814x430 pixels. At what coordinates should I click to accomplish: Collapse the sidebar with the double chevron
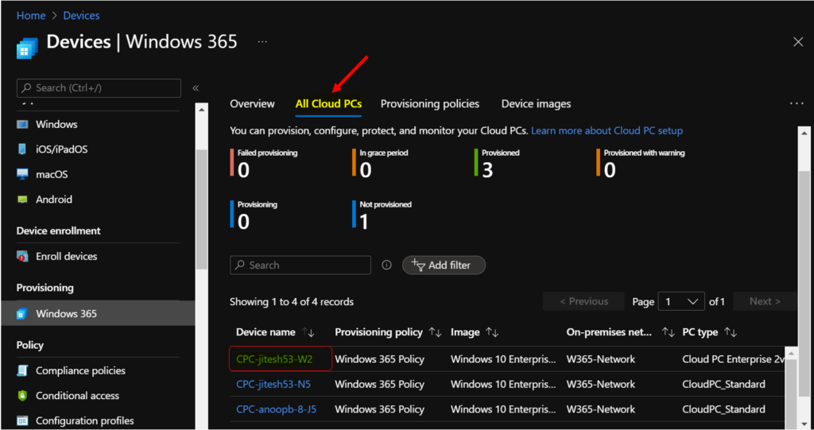(x=196, y=88)
